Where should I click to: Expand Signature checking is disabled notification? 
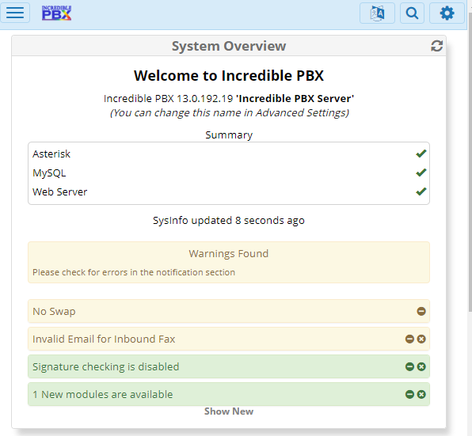228,366
